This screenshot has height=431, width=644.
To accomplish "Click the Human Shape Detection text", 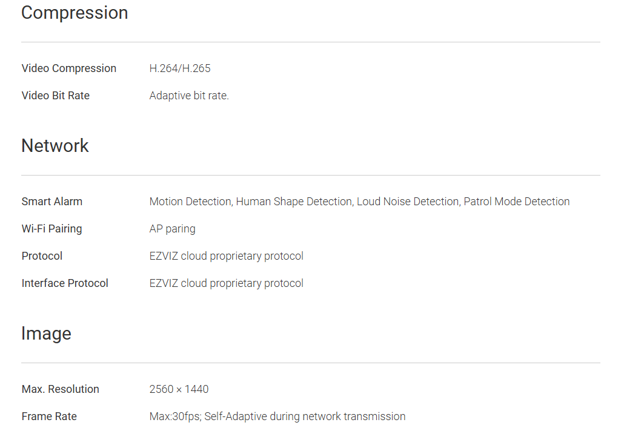I will coord(294,202).
